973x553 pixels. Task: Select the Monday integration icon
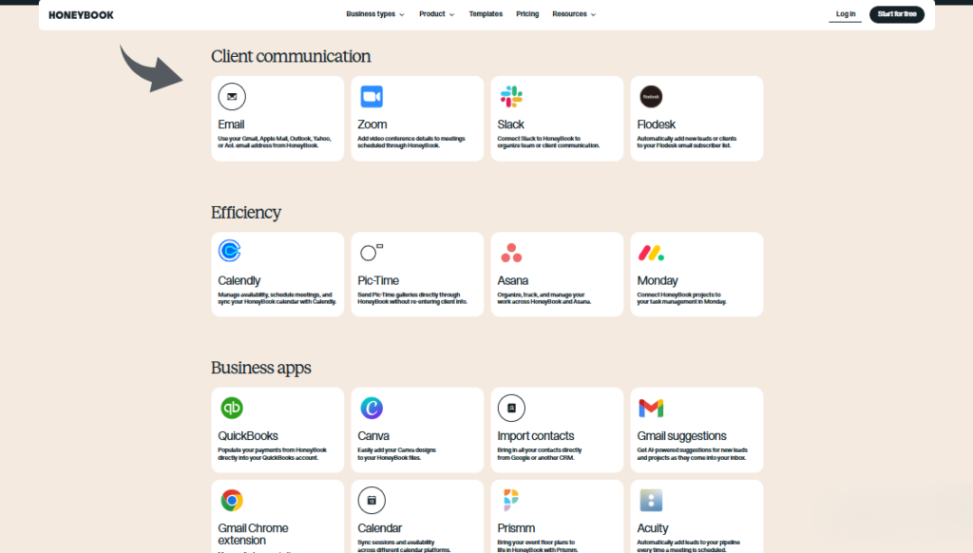pos(651,252)
